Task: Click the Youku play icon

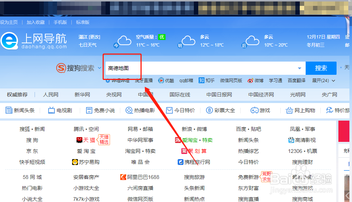Action: coord(161,80)
